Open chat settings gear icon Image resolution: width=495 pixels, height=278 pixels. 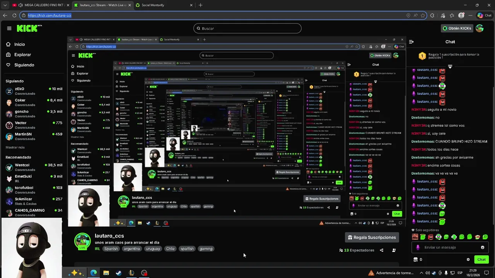coord(468,259)
